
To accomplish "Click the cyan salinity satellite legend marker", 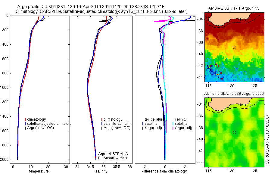I will (x=173, y=124).
